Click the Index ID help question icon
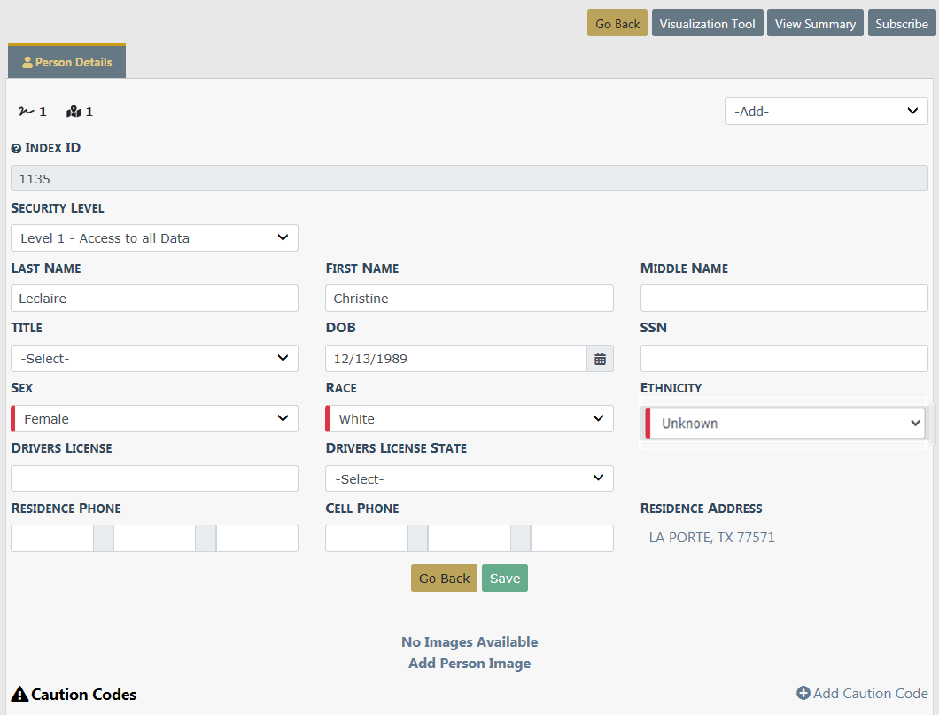Image resolution: width=939 pixels, height=715 pixels. [x=16, y=149]
